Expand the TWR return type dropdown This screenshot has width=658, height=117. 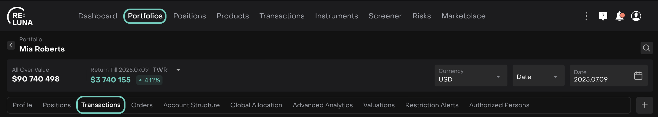click(x=178, y=70)
